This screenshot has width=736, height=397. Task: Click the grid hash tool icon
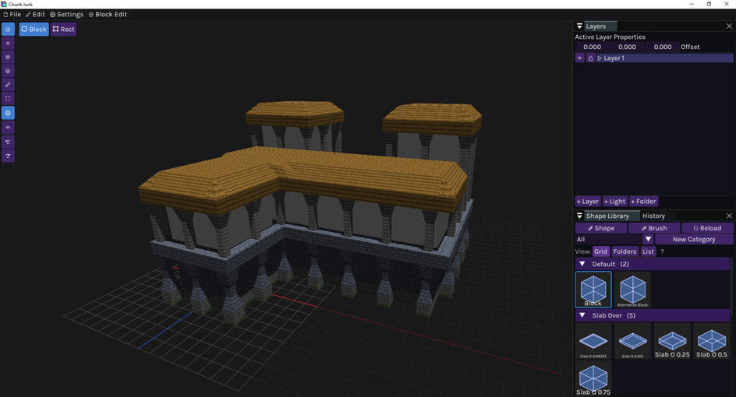[8, 57]
